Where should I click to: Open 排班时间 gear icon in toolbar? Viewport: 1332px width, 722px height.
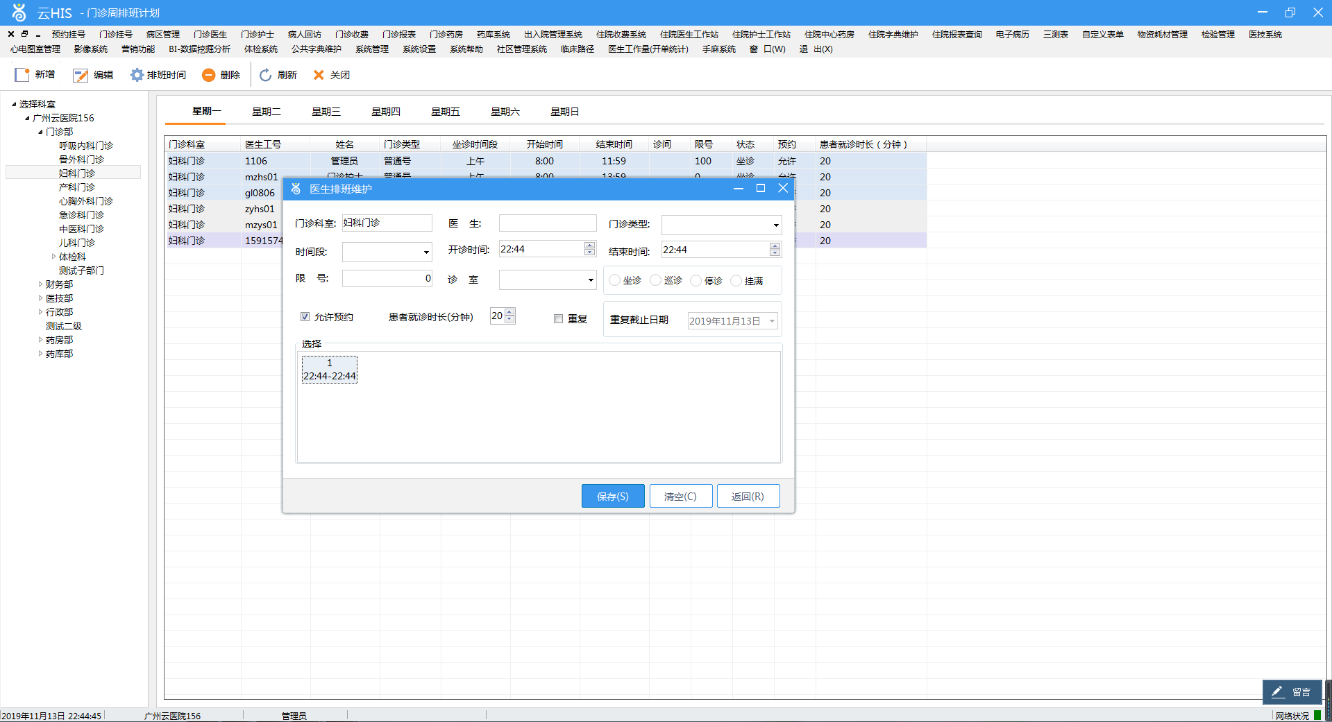tap(137, 75)
